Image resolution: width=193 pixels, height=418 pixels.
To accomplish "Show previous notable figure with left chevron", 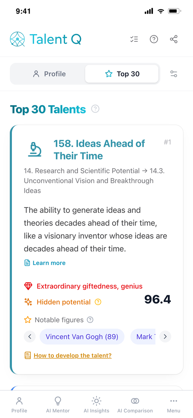I will (30, 336).
